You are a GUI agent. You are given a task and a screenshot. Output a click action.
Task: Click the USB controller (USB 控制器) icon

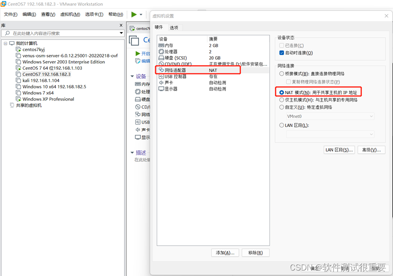[161, 77]
